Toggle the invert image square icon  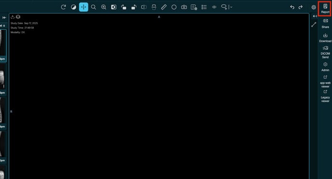tap(114, 7)
